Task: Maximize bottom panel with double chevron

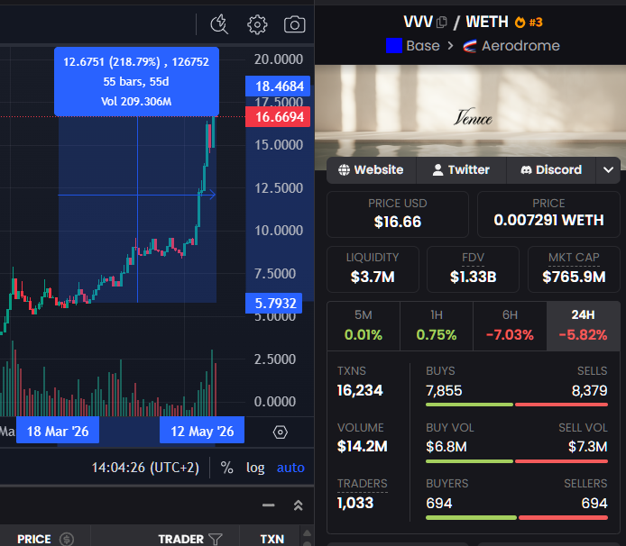Action: tap(299, 505)
